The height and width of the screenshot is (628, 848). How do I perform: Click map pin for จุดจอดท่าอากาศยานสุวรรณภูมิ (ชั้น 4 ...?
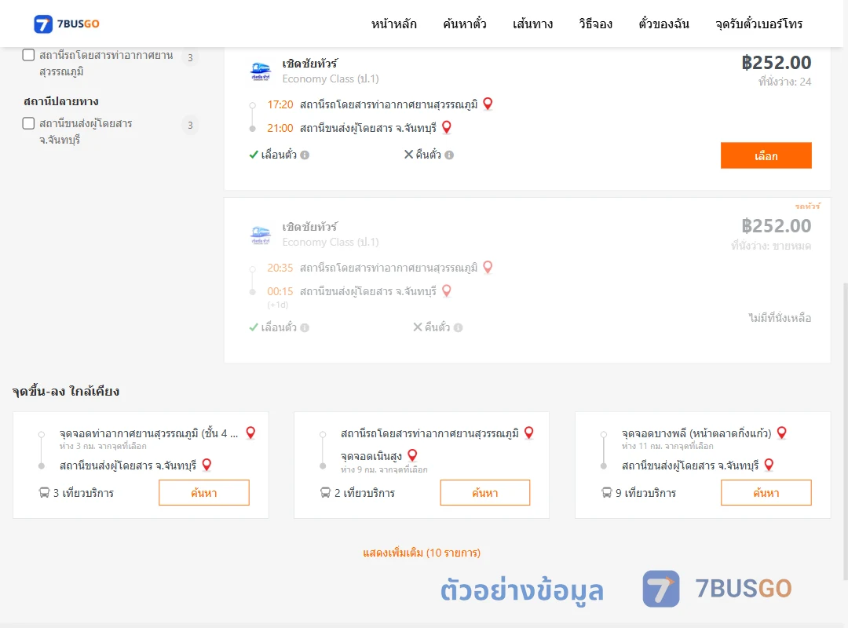251,433
